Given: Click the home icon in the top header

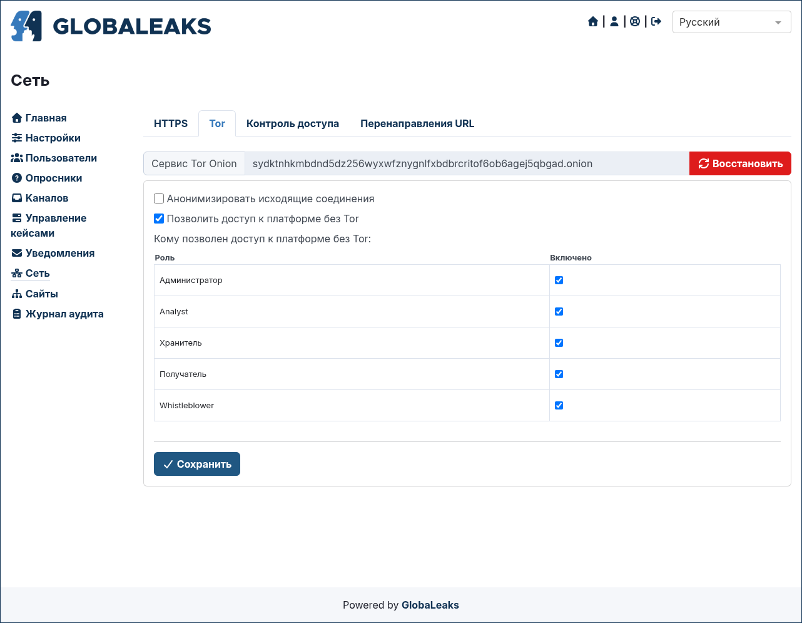Looking at the screenshot, I should pos(593,22).
